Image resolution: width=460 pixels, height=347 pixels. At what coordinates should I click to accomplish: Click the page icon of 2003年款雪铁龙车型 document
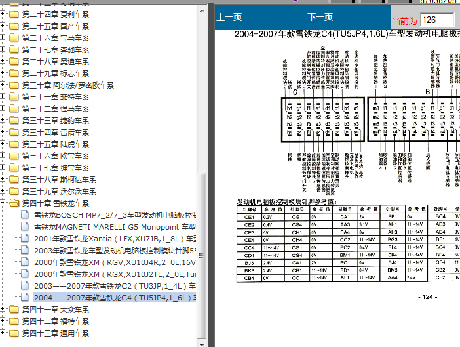tap(25, 250)
